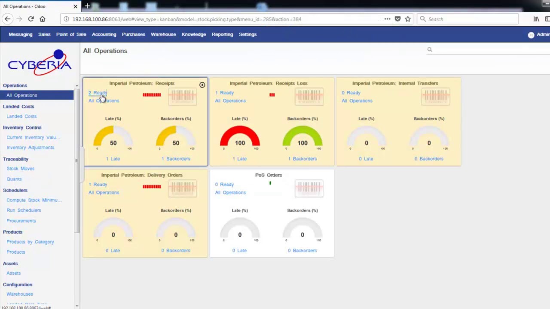Click barcode icon on PoS Orders card
550x309 pixels.
click(309, 188)
